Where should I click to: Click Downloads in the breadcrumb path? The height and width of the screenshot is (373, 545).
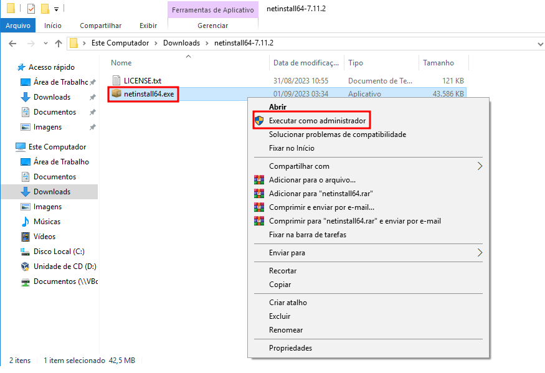[181, 43]
